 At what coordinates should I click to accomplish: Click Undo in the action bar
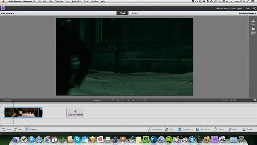pos(6,129)
